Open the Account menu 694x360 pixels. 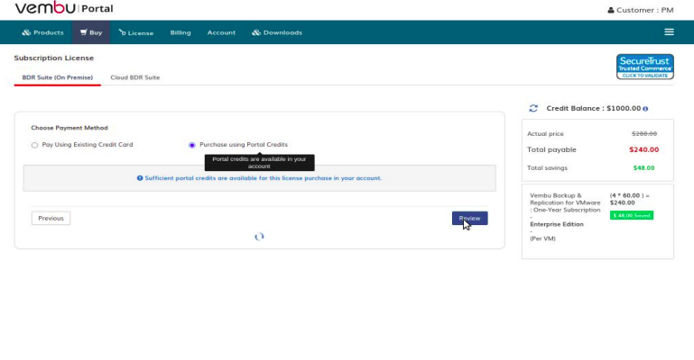[x=221, y=32]
